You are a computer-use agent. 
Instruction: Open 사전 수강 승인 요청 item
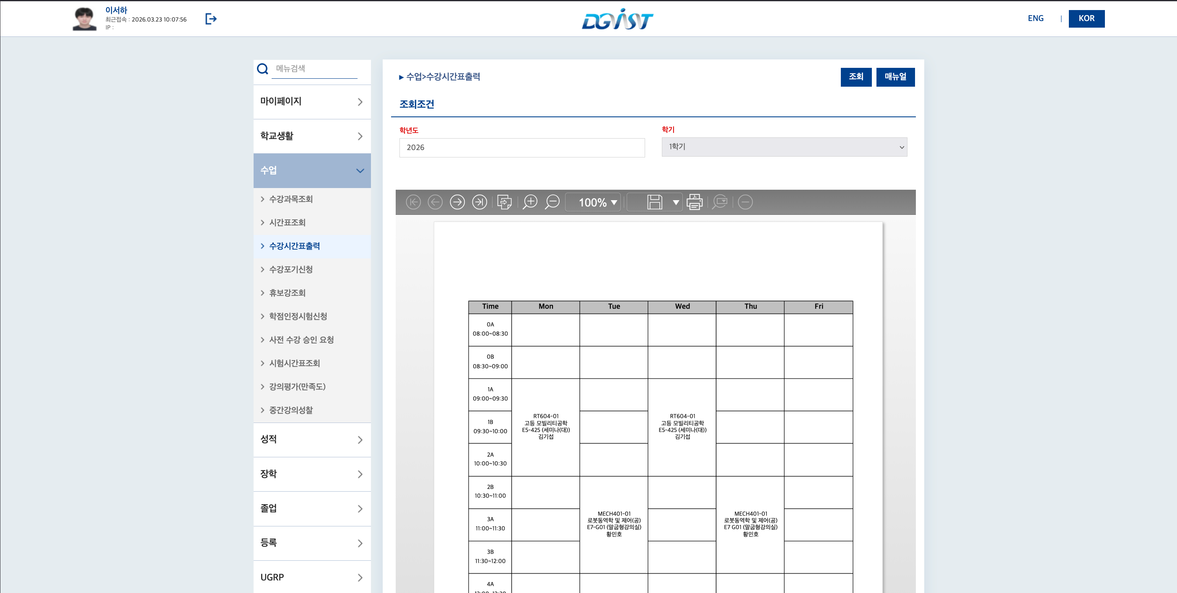click(x=301, y=340)
